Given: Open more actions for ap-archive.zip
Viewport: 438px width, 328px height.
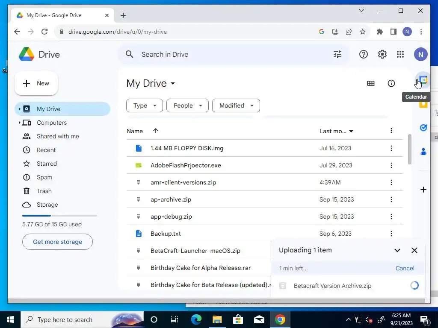Looking at the screenshot, I should coord(391,199).
